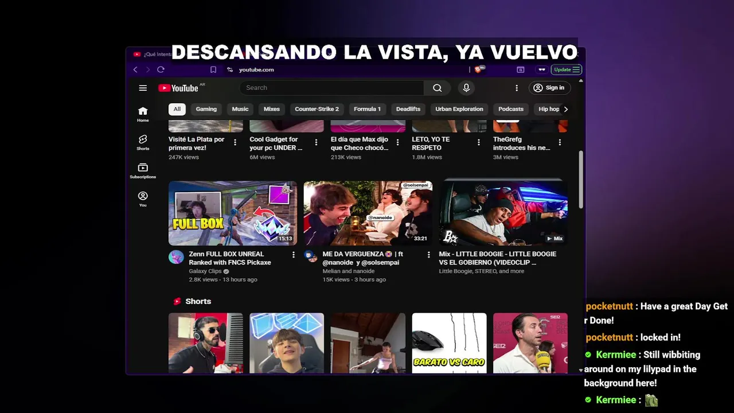Focus the YouTube Search field

coord(332,88)
